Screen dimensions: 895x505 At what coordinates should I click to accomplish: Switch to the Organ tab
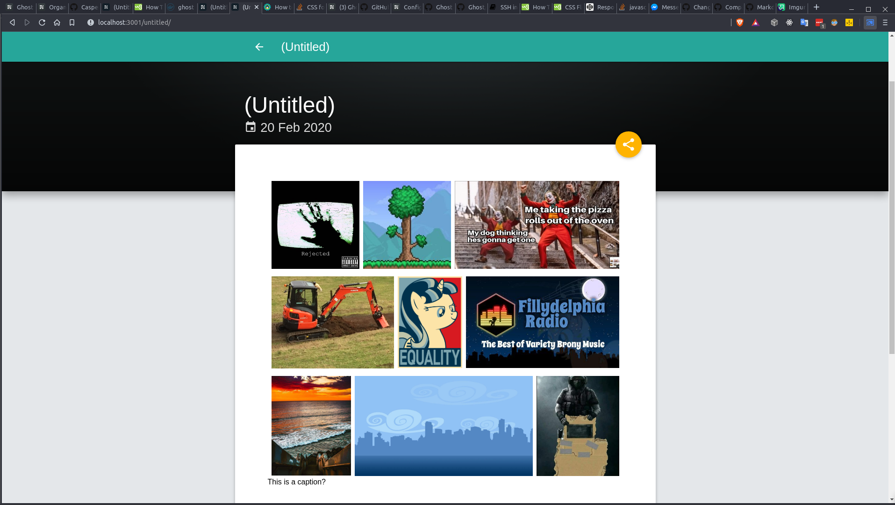[x=52, y=7]
